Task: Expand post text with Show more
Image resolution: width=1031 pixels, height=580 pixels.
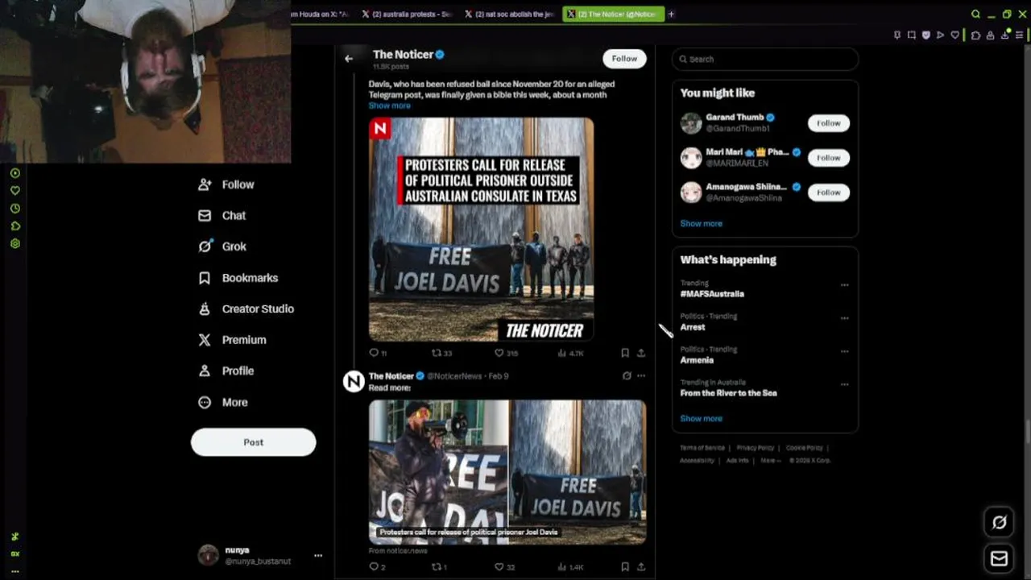Action: 390,106
